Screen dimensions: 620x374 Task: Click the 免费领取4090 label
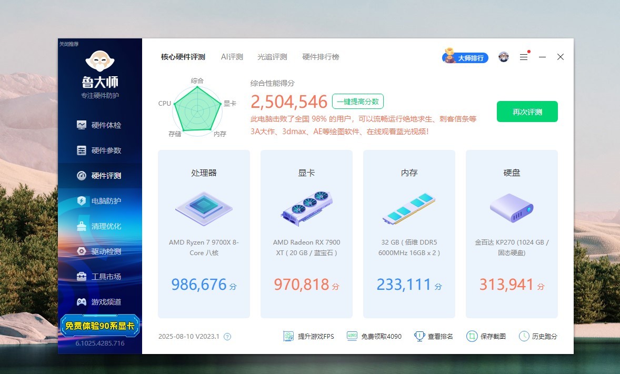click(x=381, y=337)
